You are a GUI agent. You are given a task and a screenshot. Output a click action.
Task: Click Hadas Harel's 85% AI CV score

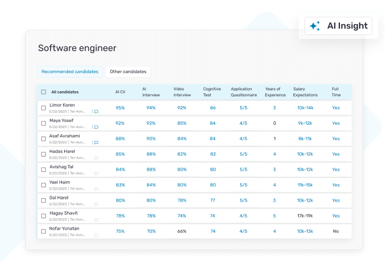120,154
